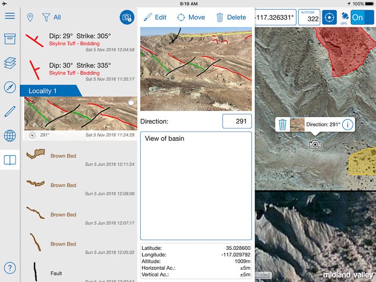This screenshot has width=376, height=282.
Task: Open the globe basemap icon
Action: tap(10, 136)
